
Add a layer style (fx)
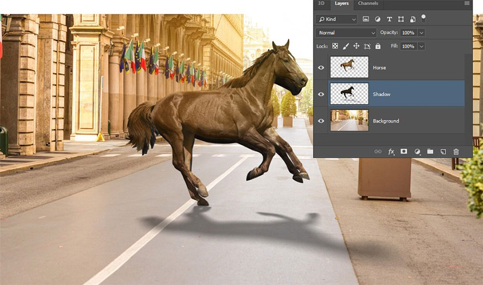pyautogui.click(x=391, y=151)
